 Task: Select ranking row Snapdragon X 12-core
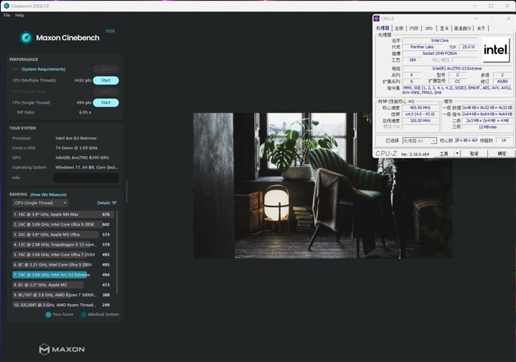click(x=63, y=245)
